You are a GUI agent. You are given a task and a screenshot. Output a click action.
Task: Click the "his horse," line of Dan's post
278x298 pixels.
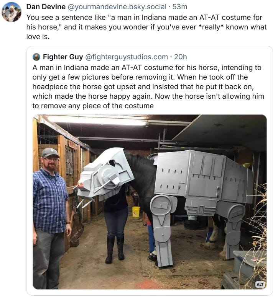pos(146,27)
